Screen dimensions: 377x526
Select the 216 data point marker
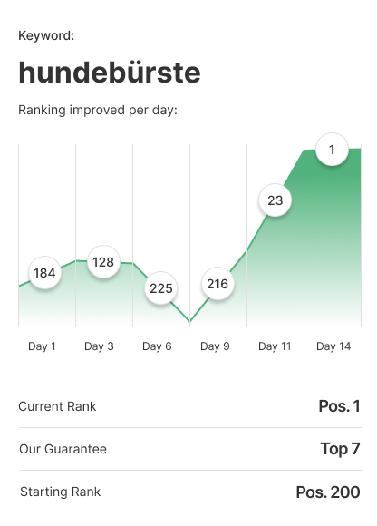[x=217, y=284]
